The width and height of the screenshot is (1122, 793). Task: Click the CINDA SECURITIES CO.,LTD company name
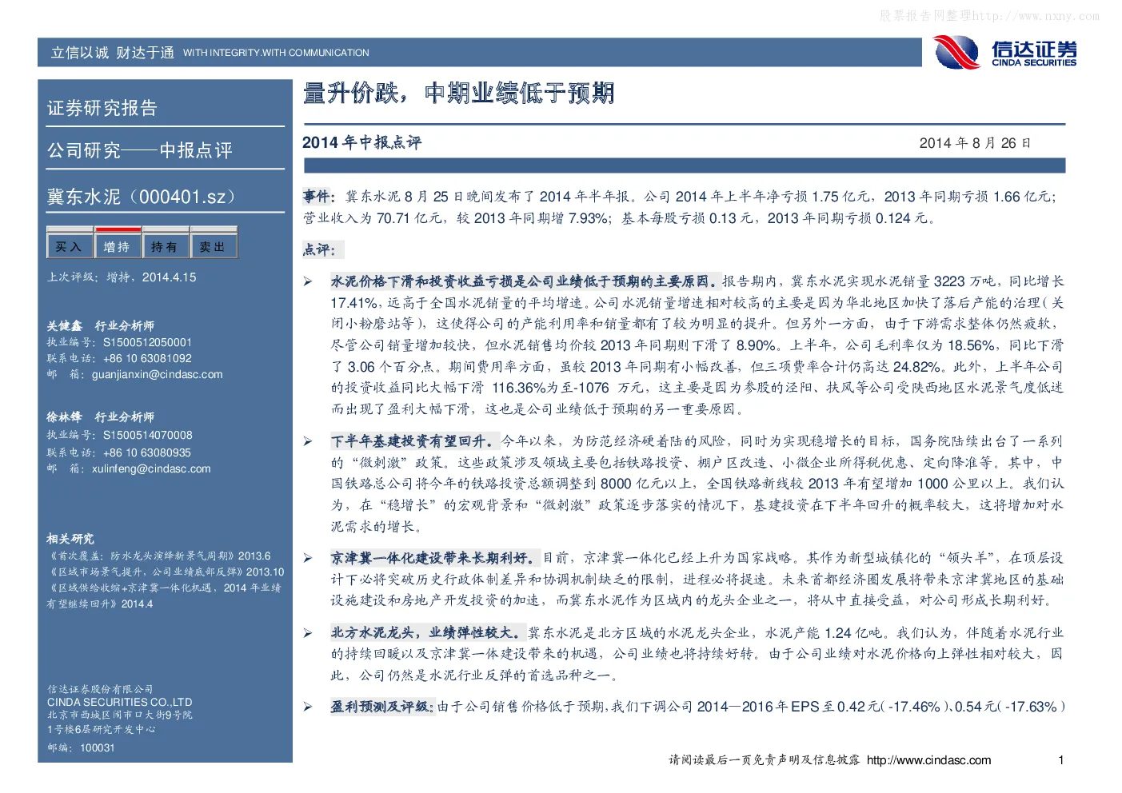click(x=120, y=702)
